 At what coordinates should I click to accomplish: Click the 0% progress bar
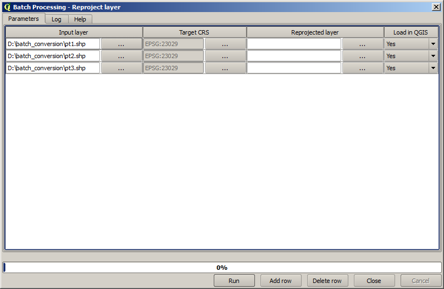pyautogui.click(x=222, y=268)
